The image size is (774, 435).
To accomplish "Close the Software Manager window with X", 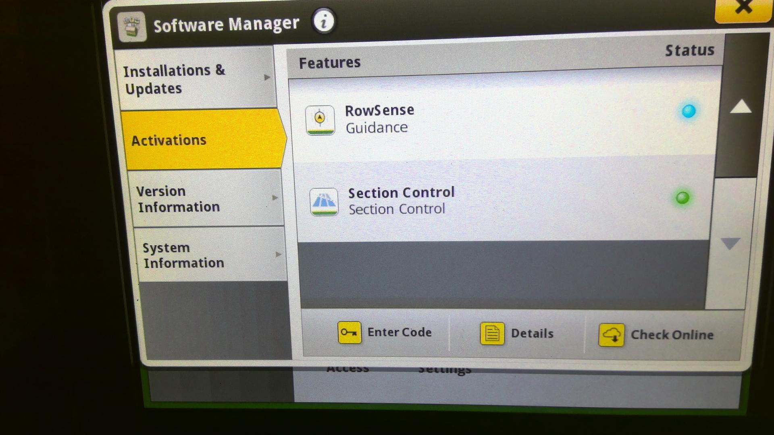I will point(743,8).
